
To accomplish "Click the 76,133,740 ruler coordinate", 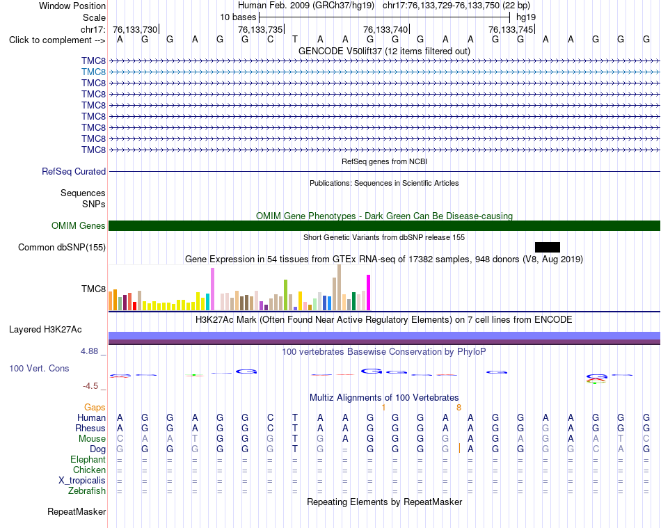I will tap(385, 29).
